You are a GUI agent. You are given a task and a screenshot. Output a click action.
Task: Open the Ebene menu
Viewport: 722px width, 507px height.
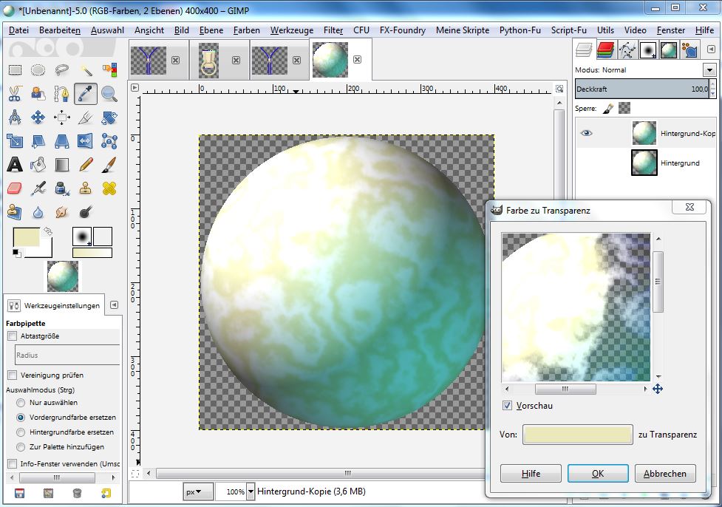click(211, 30)
